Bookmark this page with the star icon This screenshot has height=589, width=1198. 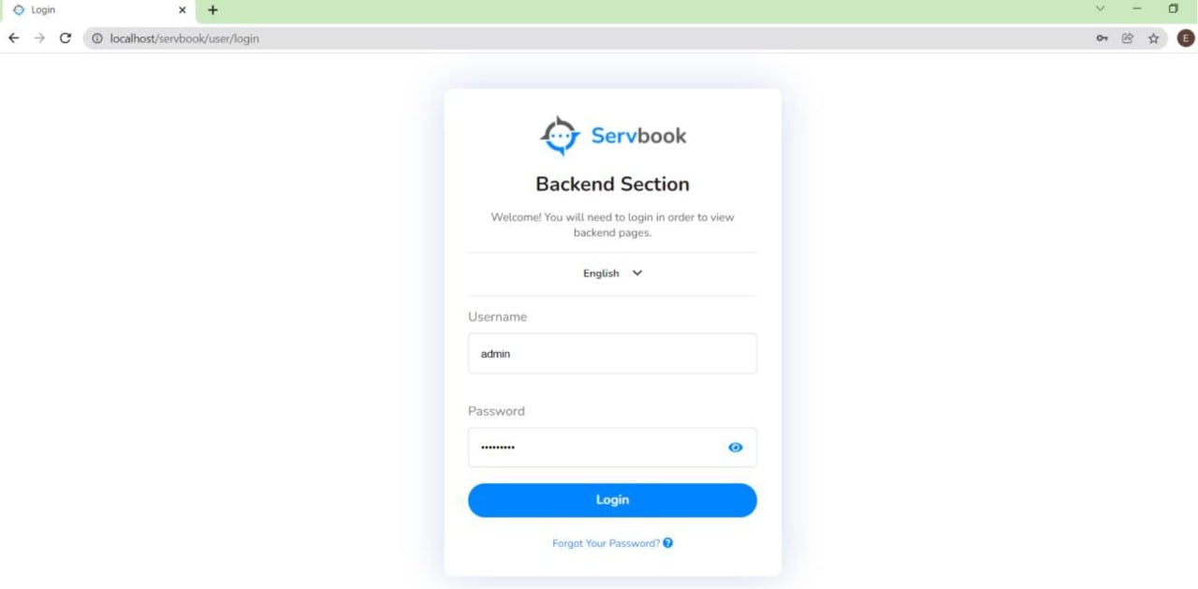1153,38
